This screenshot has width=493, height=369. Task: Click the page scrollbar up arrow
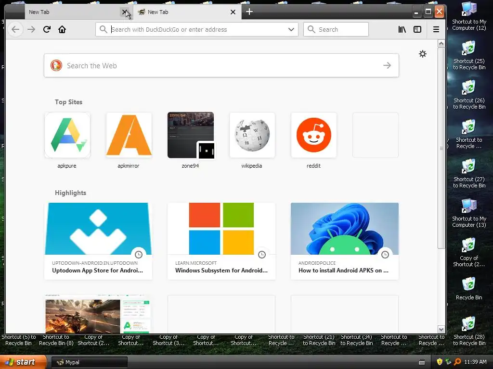[x=441, y=44]
